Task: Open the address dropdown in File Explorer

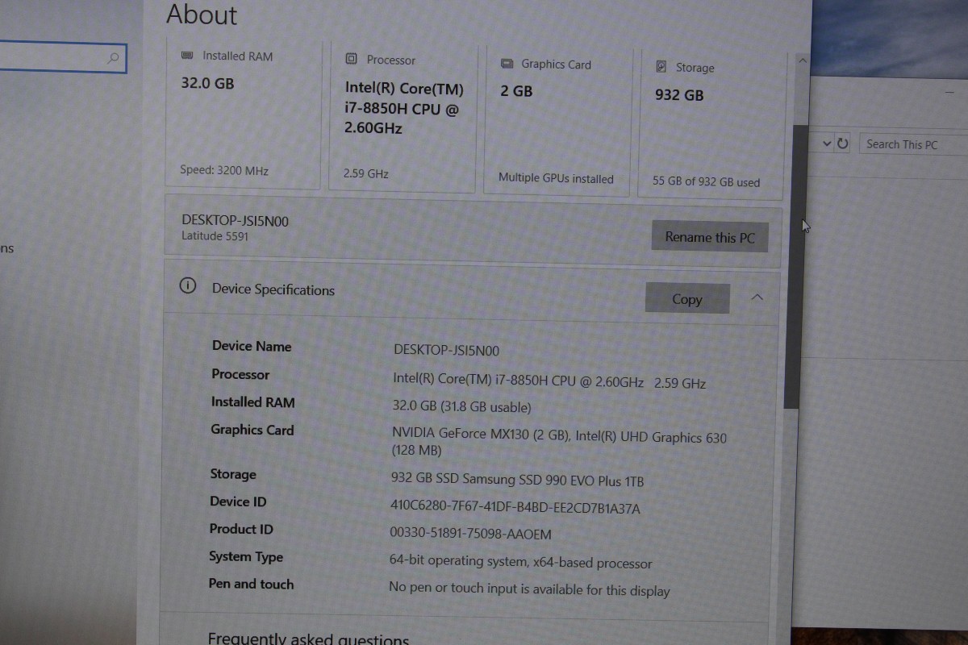Action: pos(826,144)
